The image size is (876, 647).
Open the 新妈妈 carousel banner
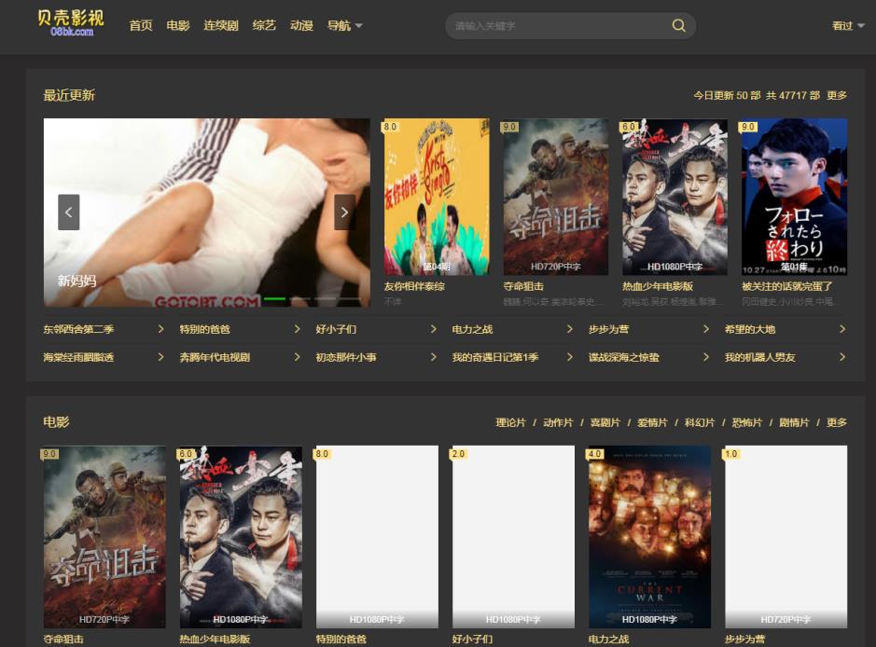pos(207,213)
